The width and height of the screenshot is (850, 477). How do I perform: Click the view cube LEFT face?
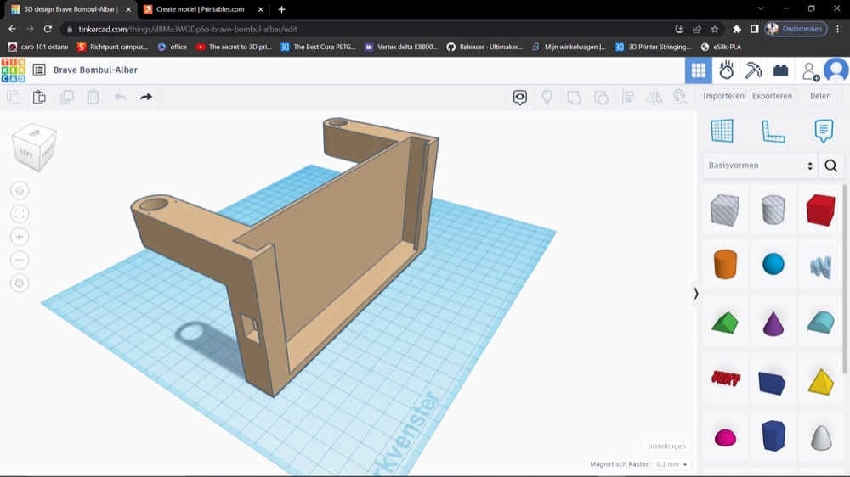click(26, 153)
